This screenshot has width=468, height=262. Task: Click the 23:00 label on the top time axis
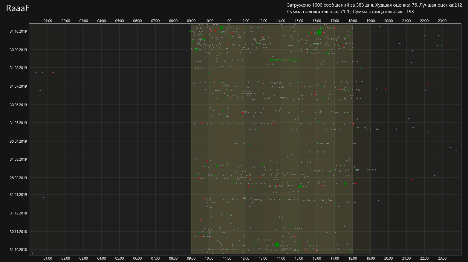pyautogui.click(x=442, y=21)
